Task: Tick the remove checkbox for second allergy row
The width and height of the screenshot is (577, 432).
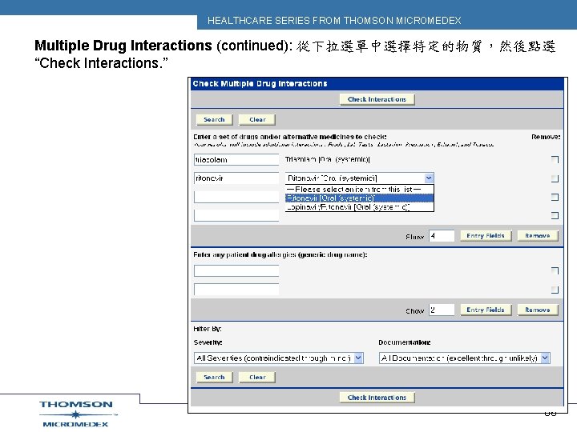Action: point(555,290)
